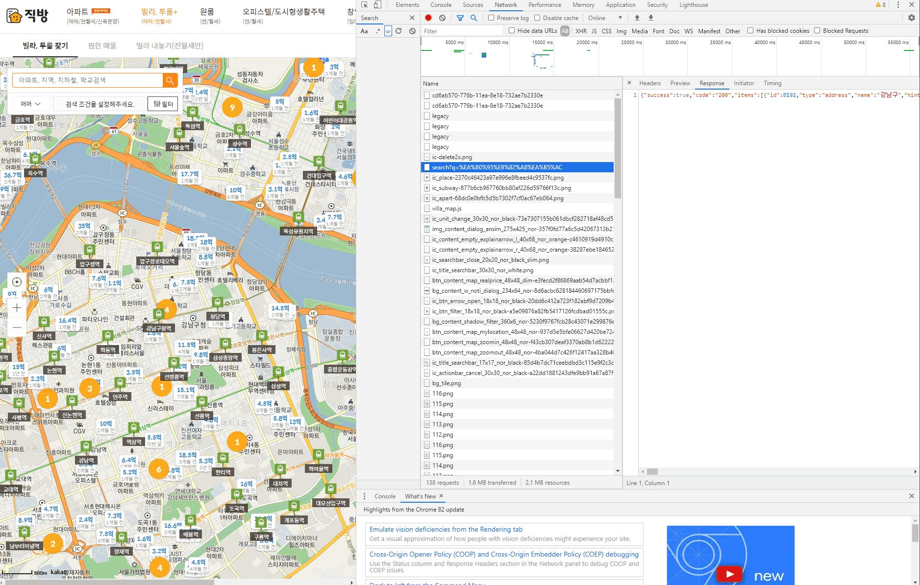Open DevTools settings gear

[911, 18]
